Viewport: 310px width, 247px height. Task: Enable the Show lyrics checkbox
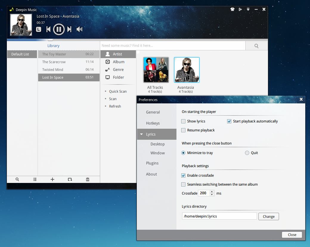point(183,121)
